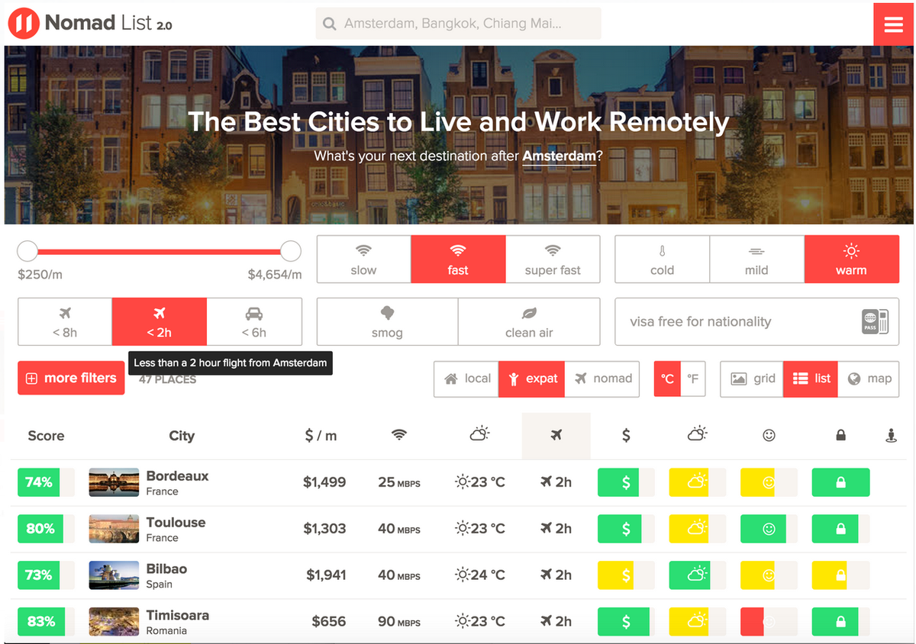The height and width of the screenshot is (644, 916).
Task: Click maximum budget slider handle
Action: (x=290, y=250)
